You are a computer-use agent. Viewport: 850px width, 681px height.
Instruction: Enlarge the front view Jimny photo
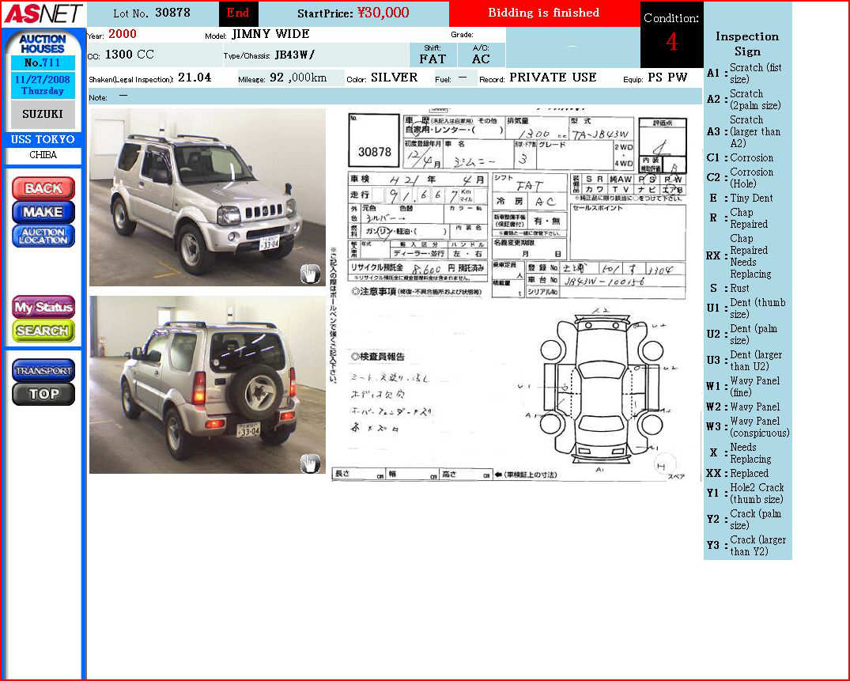(x=207, y=197)
